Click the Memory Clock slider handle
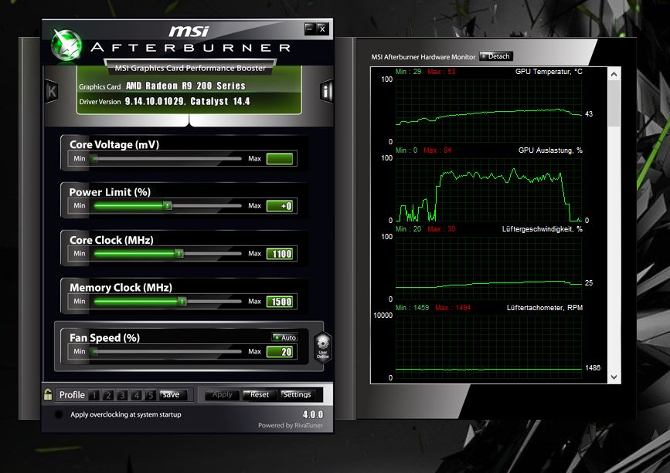The image size is (670, 473). coord(182,301)
